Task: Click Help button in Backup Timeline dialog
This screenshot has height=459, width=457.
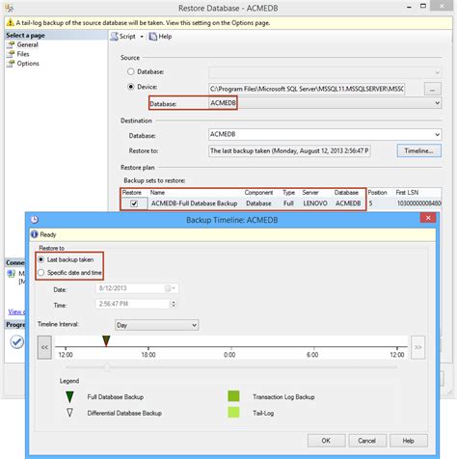Action: 408,441
